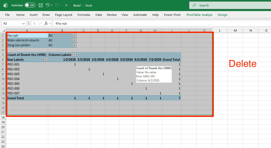Image resolution: width=271 pixels, height=148 pixels.
Task: Select the Grand Total column header cell
Action: 171,60
